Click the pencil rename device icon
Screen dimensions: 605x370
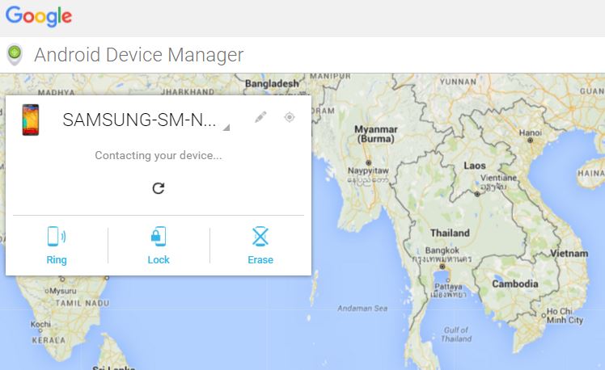(260, 117)
